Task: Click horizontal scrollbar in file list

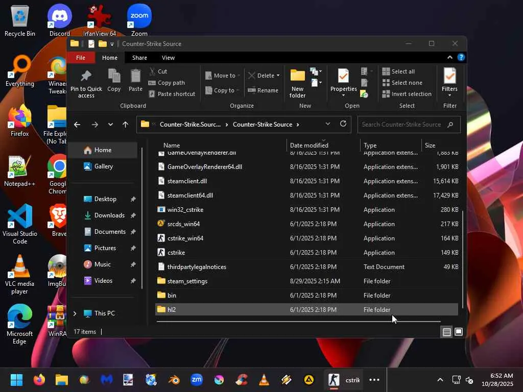Action: pyautogui.click(x=298, y=322)
